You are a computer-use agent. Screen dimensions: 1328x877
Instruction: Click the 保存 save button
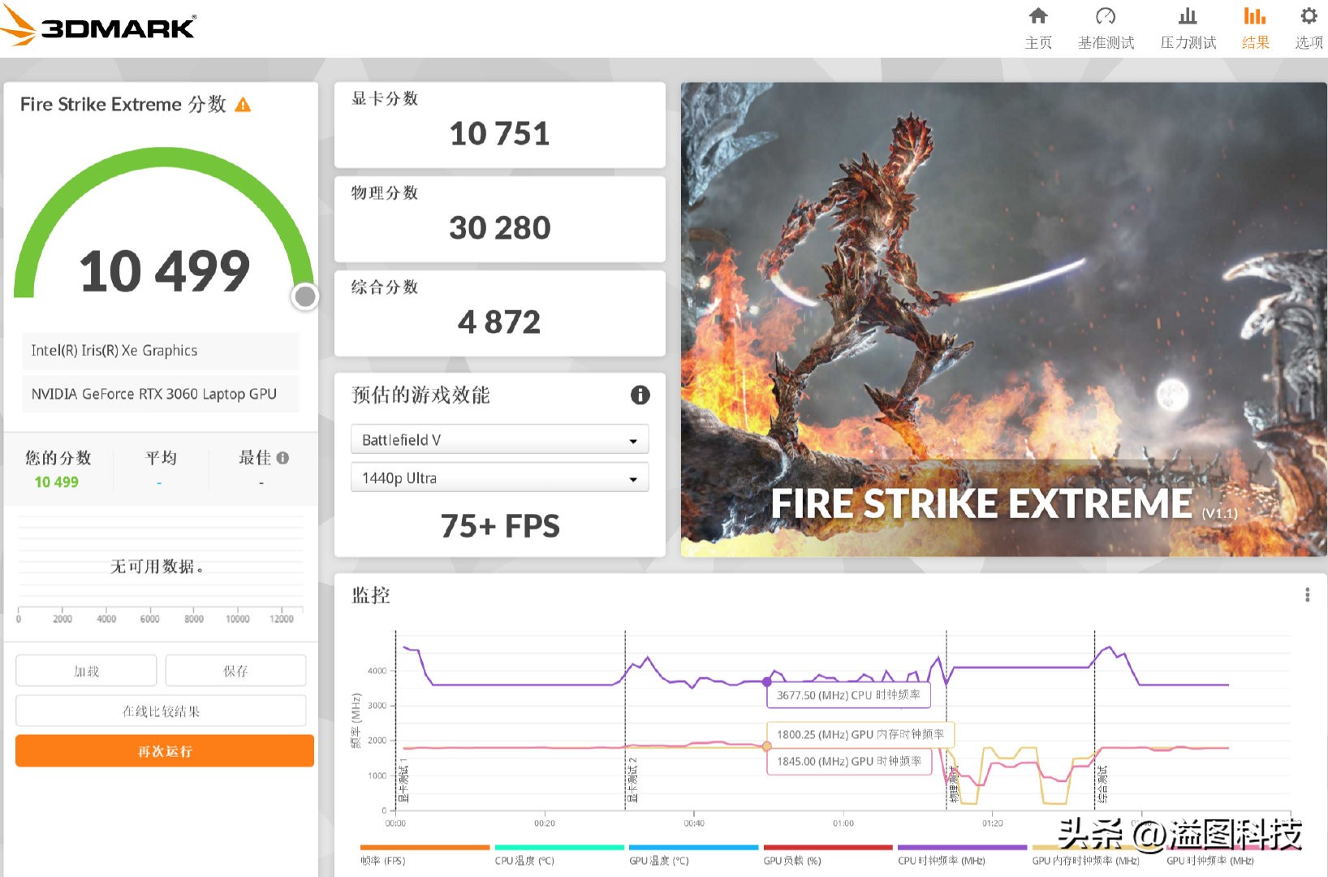point(235,671)
